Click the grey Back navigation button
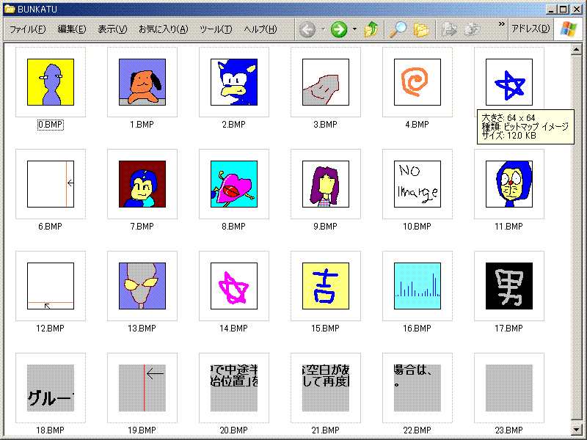Image resolution: width=587 pixels, height=440 pixels. 307,29
